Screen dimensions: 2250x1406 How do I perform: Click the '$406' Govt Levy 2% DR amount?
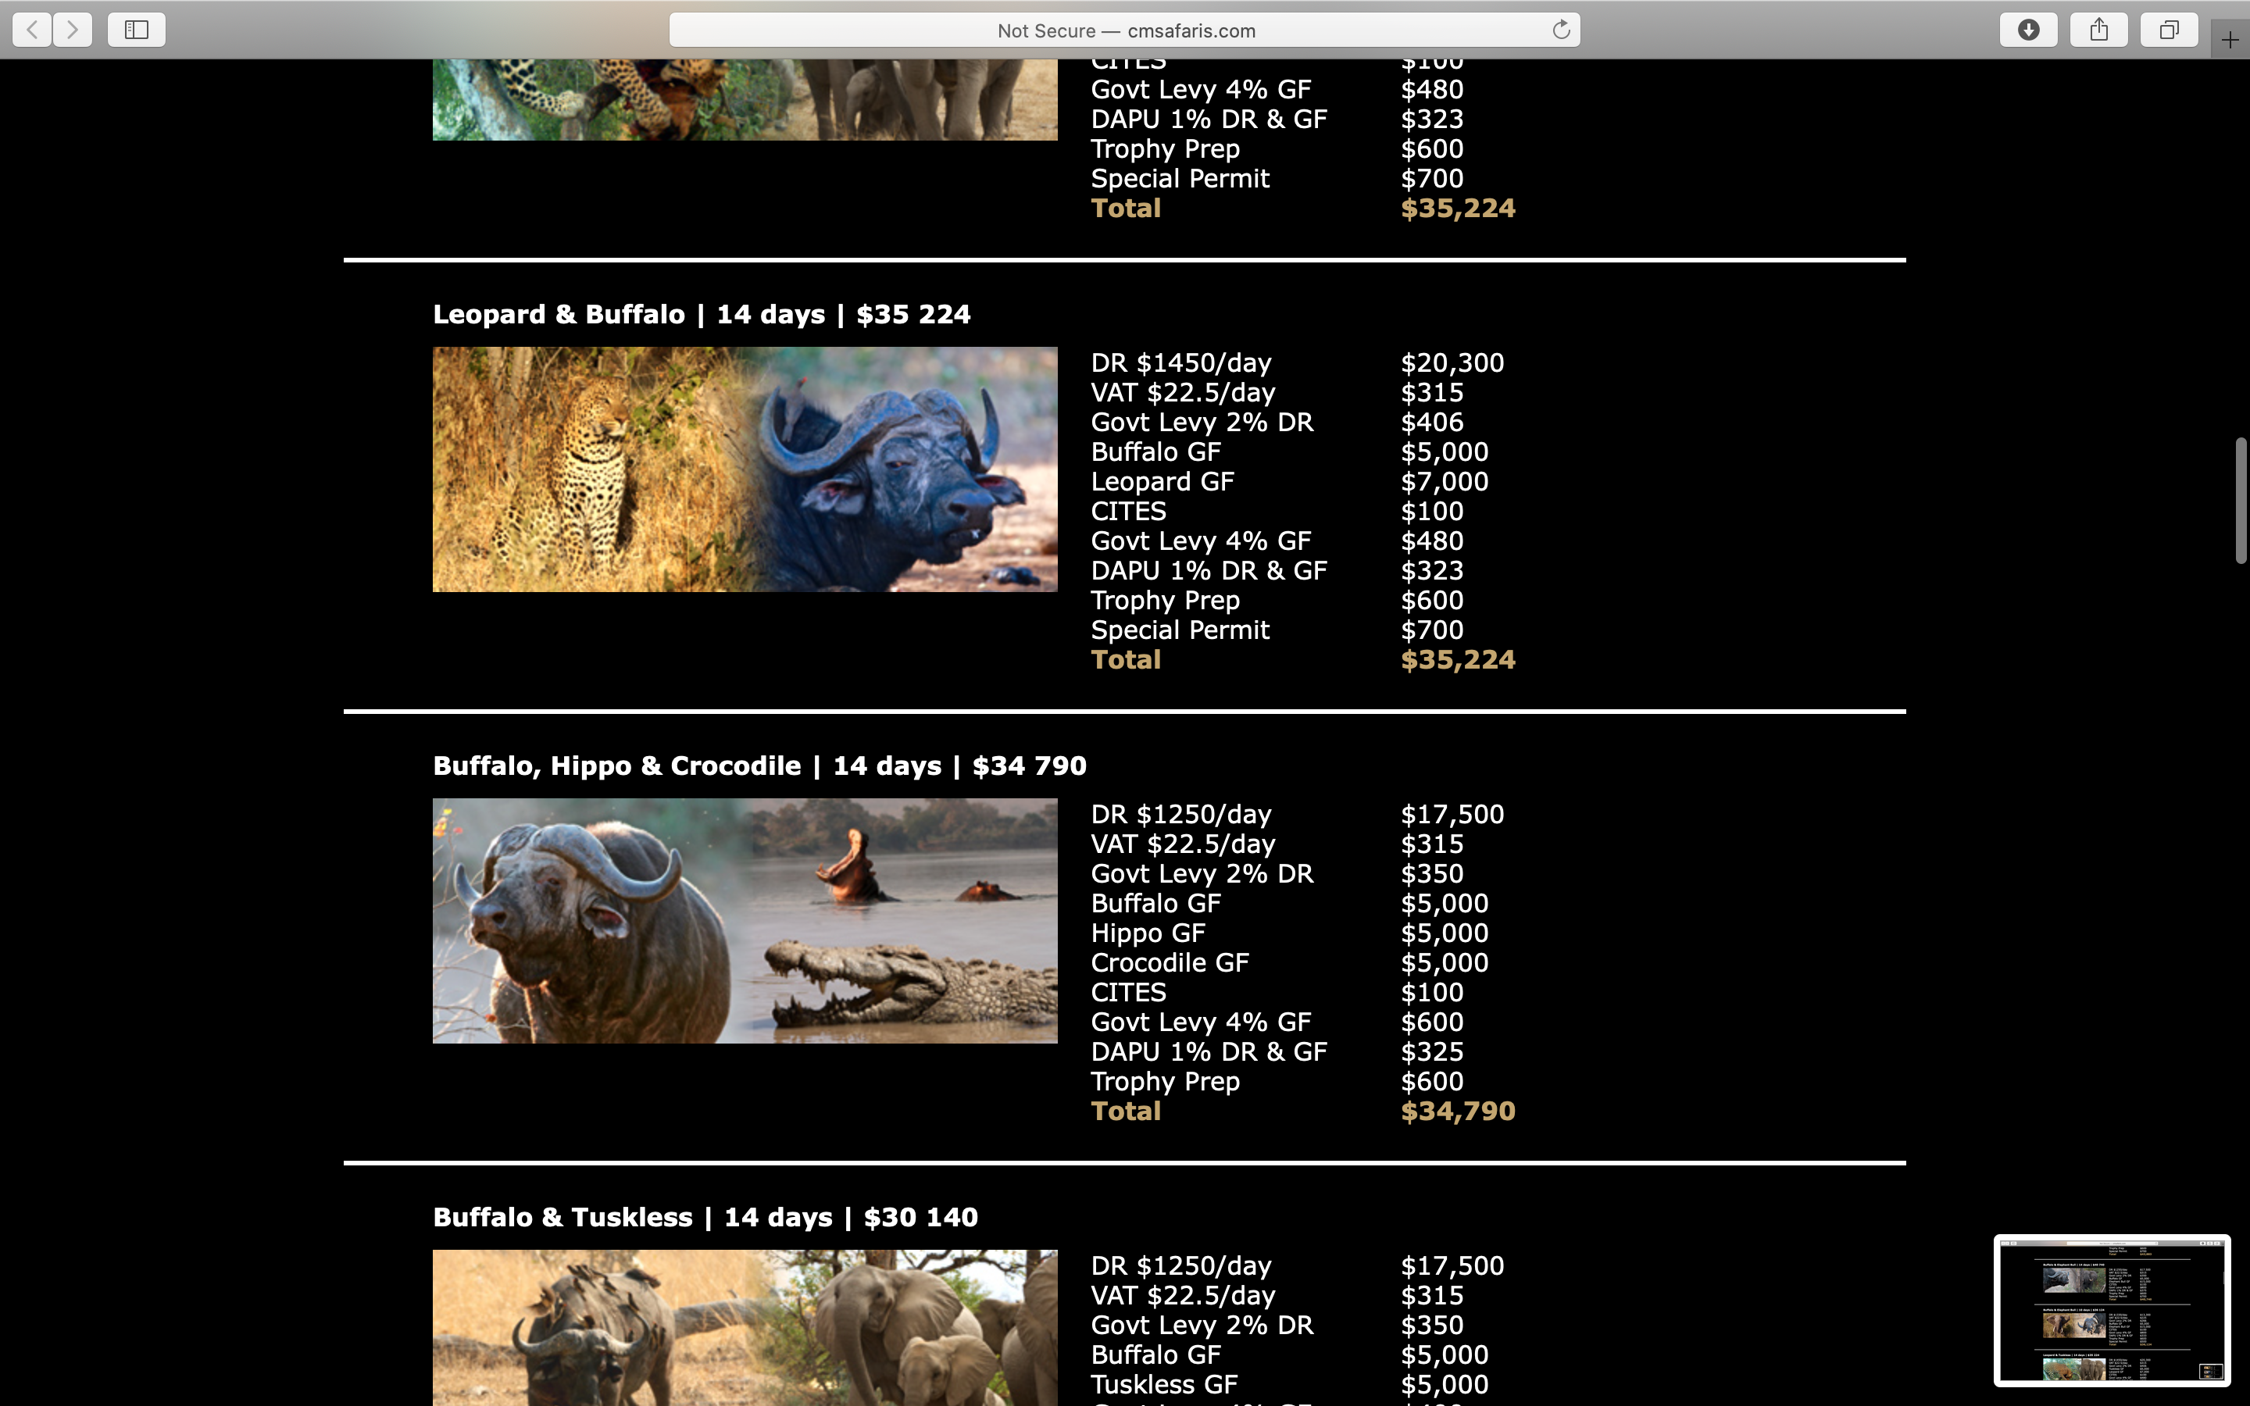tap(1432, 422)
